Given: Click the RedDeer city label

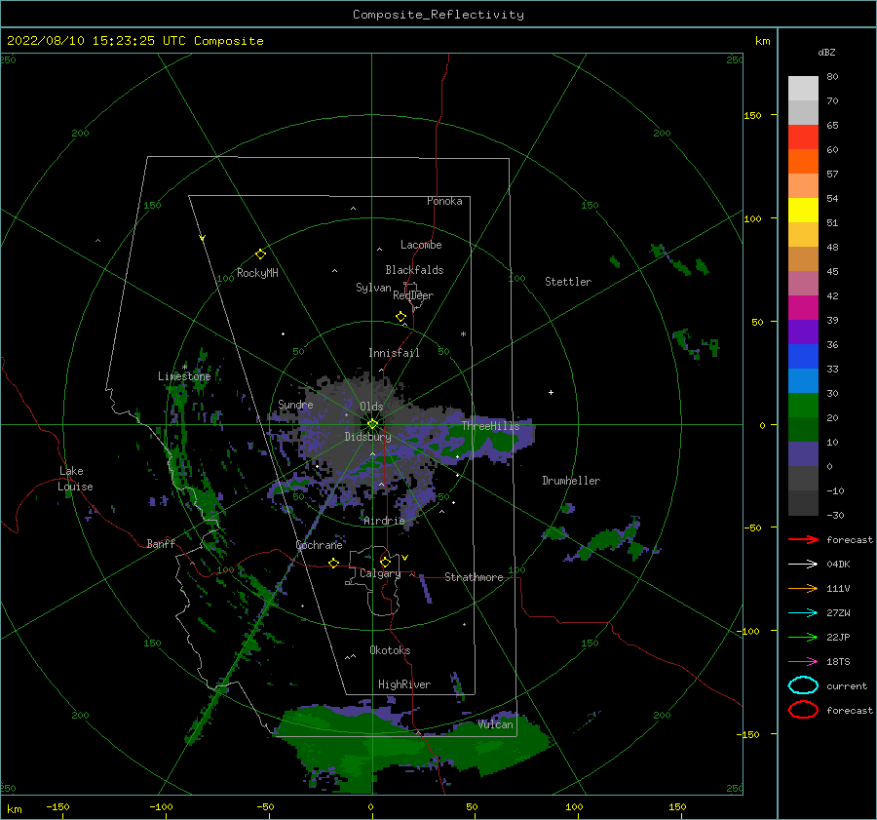Looking at the screenshot, I should pos(413,295).
